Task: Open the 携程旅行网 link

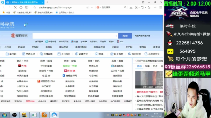Action: point(70,76)
